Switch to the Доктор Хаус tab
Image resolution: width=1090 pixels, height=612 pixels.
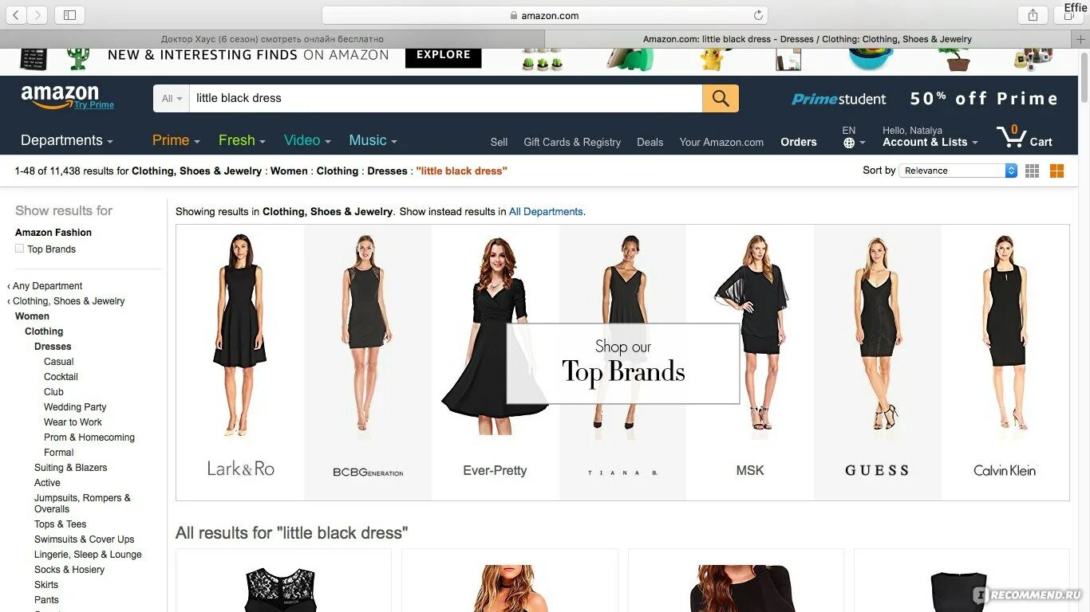pyautogui.click(x=272, y=38)
